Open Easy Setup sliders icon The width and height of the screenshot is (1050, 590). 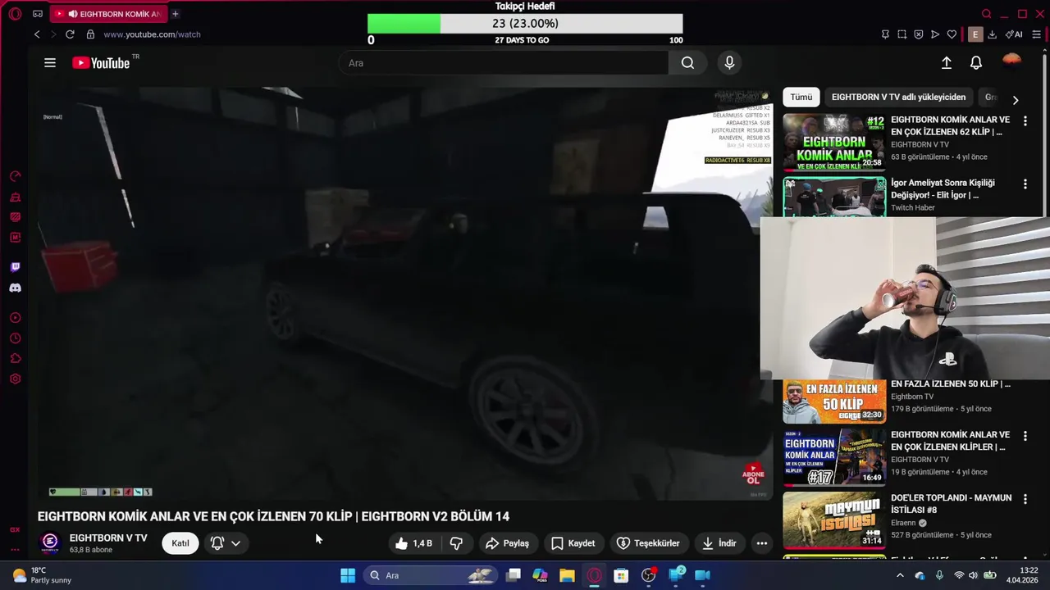pyautogui.click(x=1036, y=34)
